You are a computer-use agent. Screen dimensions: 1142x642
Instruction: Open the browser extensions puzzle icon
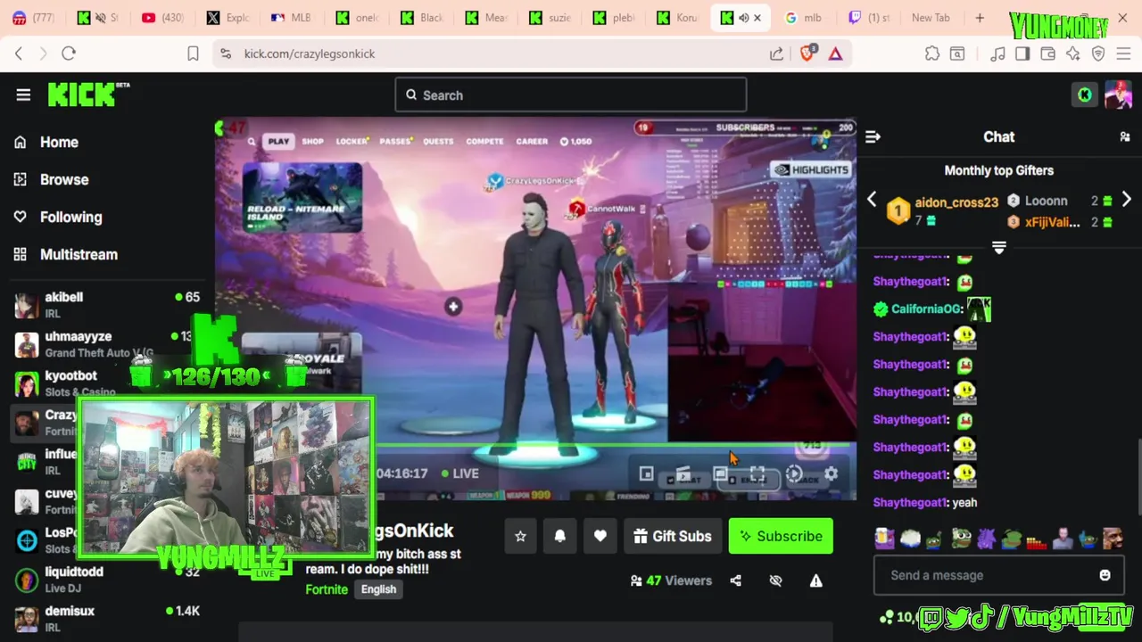[932, 53]
